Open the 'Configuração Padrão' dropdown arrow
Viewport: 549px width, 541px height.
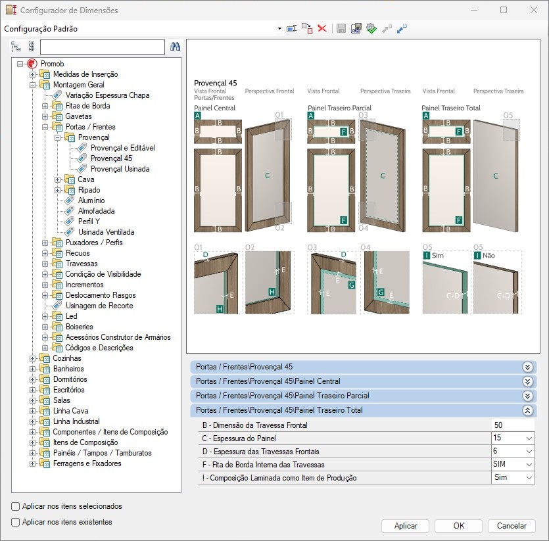(x=279, y=29)
